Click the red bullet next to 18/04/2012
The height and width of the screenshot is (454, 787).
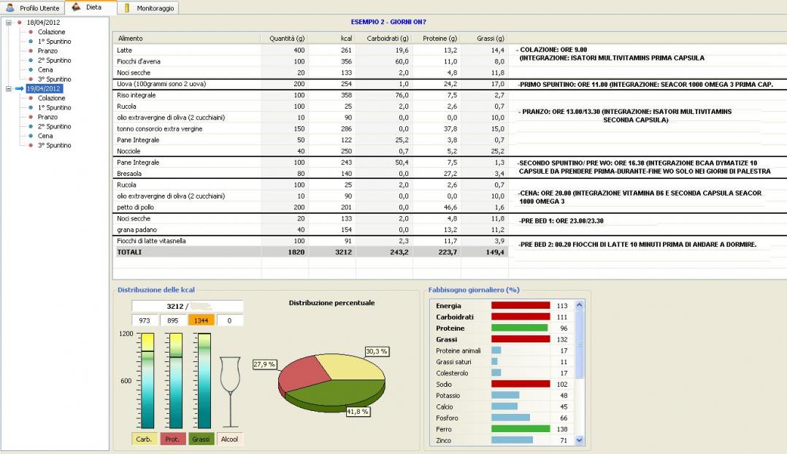(19, 23)
